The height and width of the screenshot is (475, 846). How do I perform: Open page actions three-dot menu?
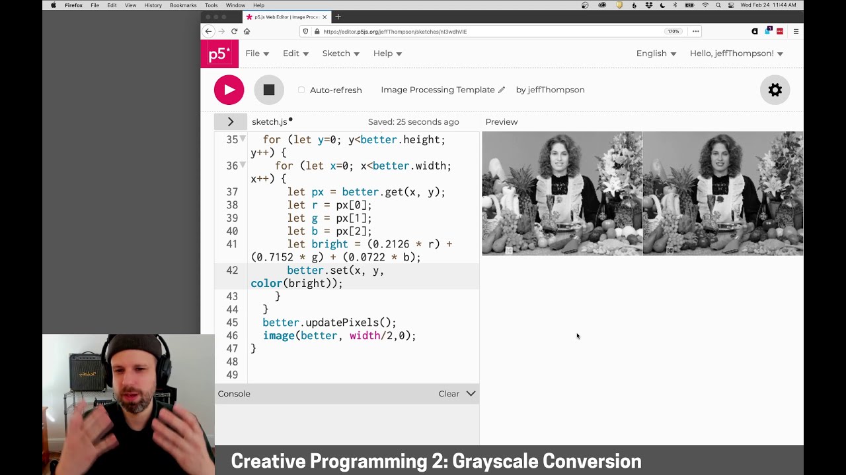[695, 31]
